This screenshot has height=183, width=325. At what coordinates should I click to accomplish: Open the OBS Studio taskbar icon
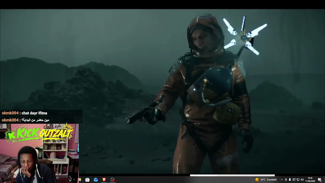click(112, 180)
